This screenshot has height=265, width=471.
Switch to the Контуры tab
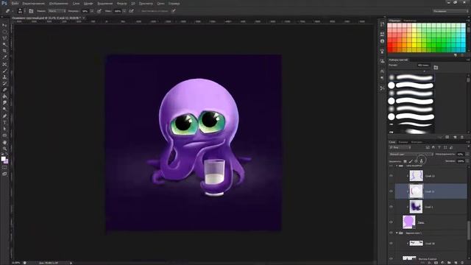[x=417, y=142]
